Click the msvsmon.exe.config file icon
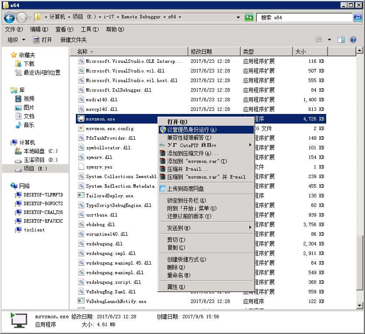Screen dimensions: 365x334 (81, 128)
